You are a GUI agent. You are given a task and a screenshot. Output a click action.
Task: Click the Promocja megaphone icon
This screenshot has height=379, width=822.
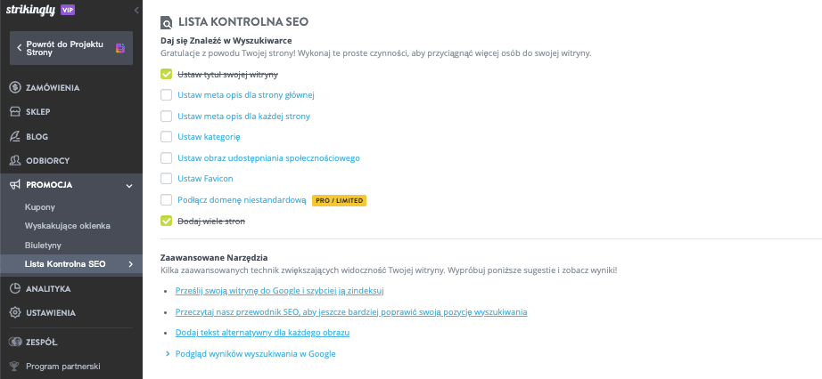coord(15,185)
